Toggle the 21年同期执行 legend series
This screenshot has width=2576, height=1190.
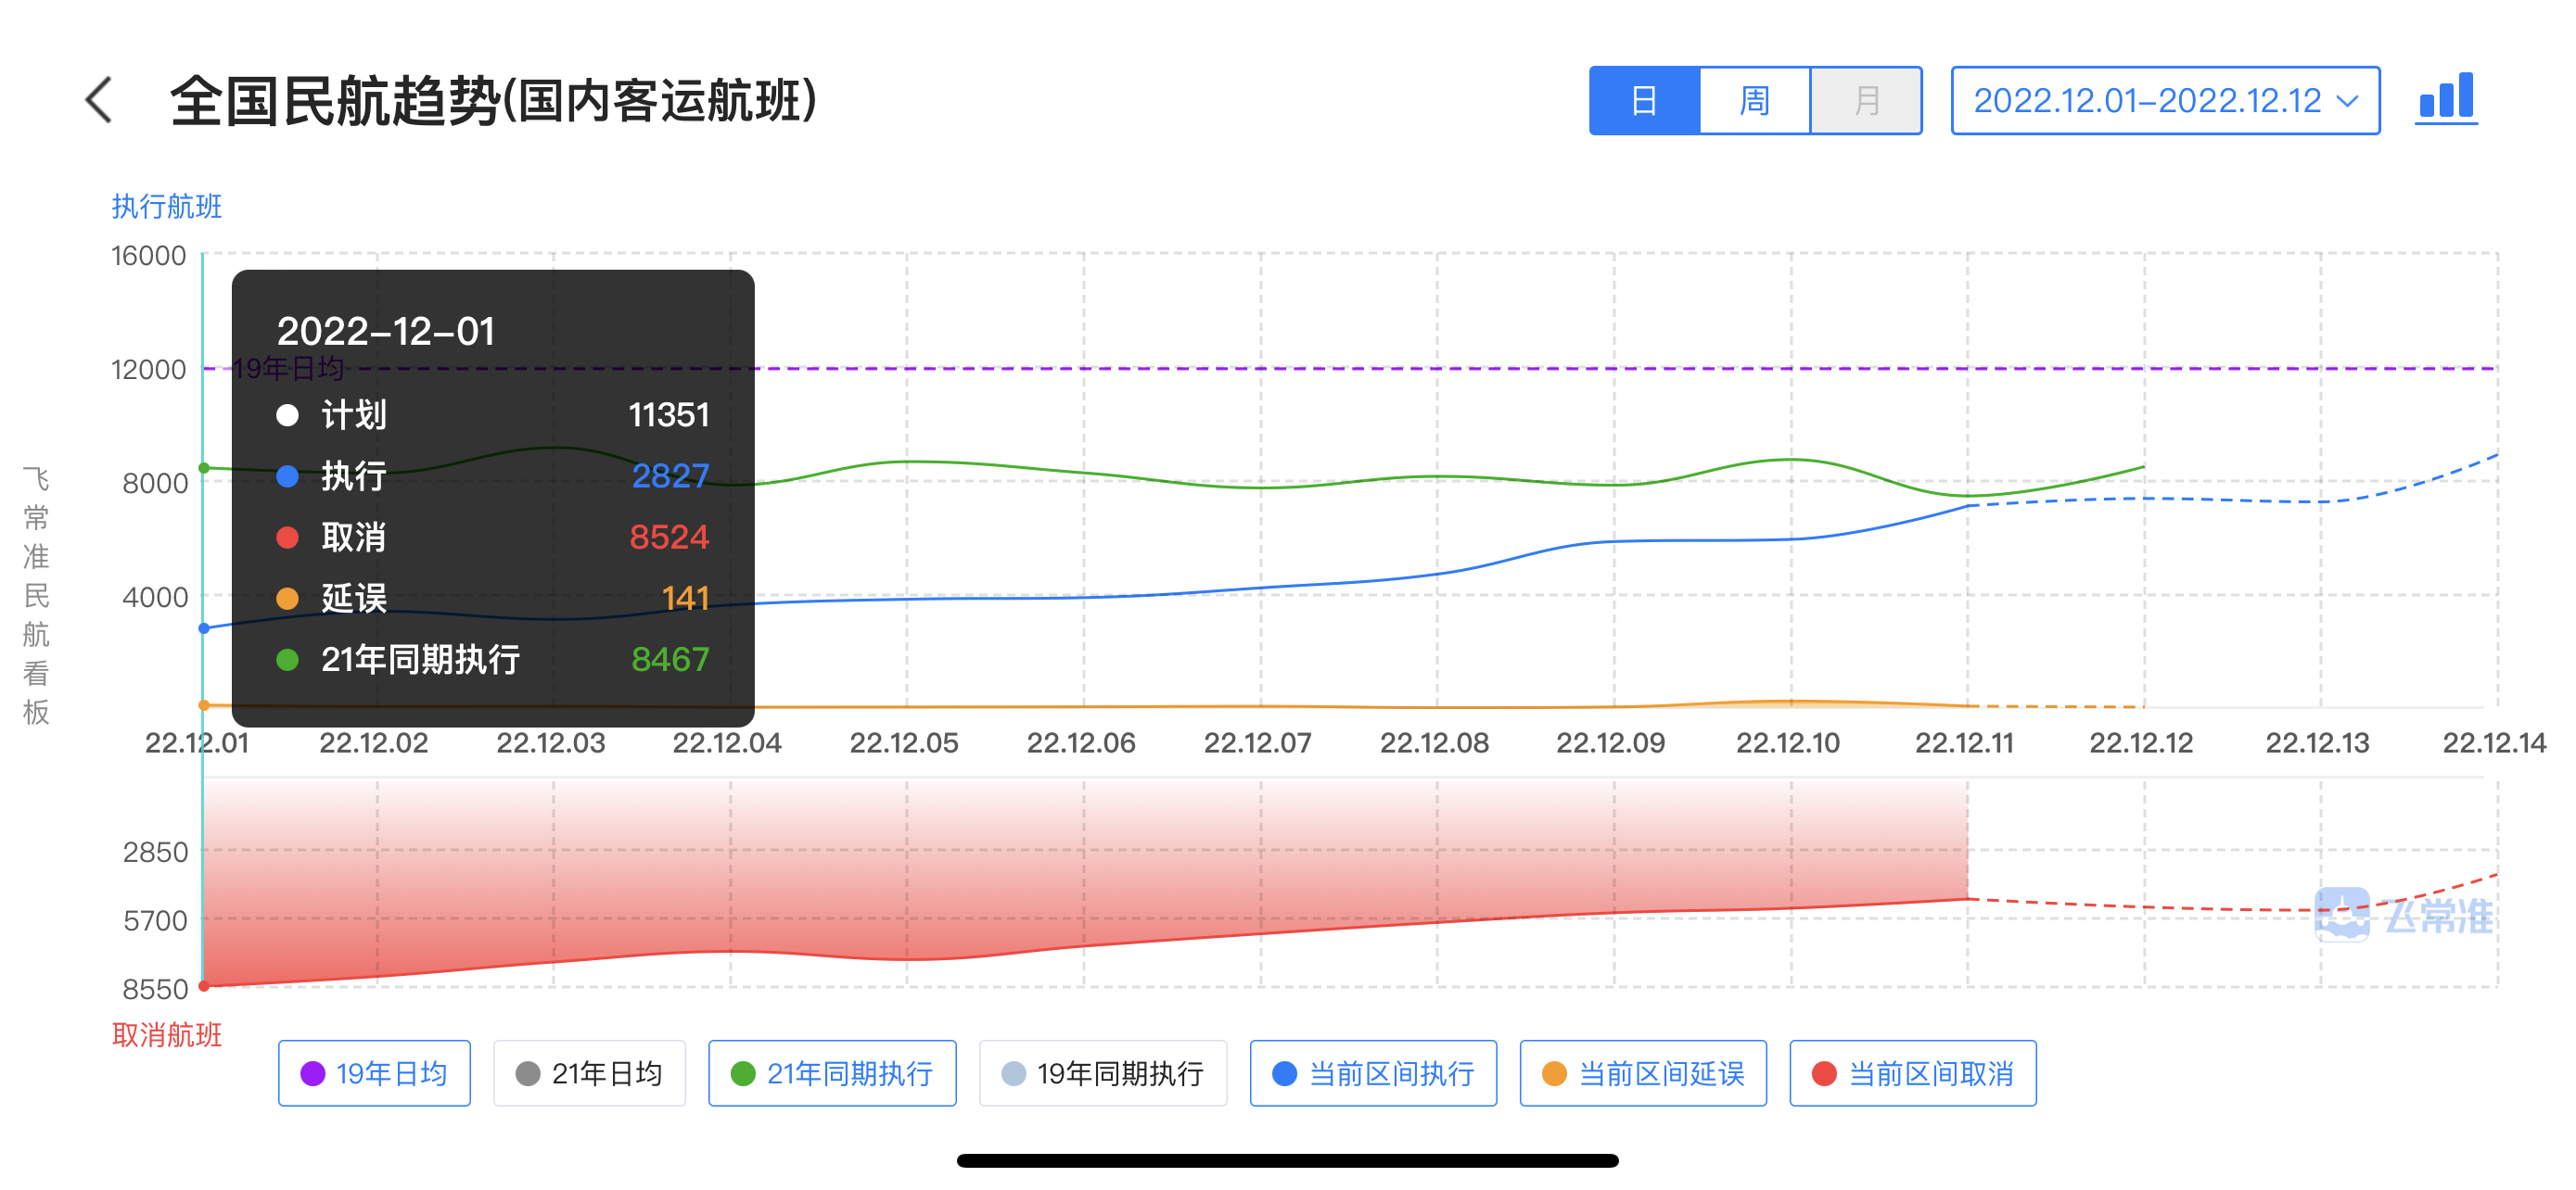[x=832, y=1073]
